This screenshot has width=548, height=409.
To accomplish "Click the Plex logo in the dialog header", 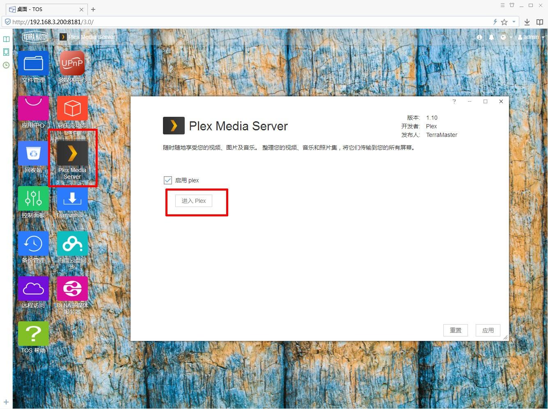I will click(x=174, y=126).
